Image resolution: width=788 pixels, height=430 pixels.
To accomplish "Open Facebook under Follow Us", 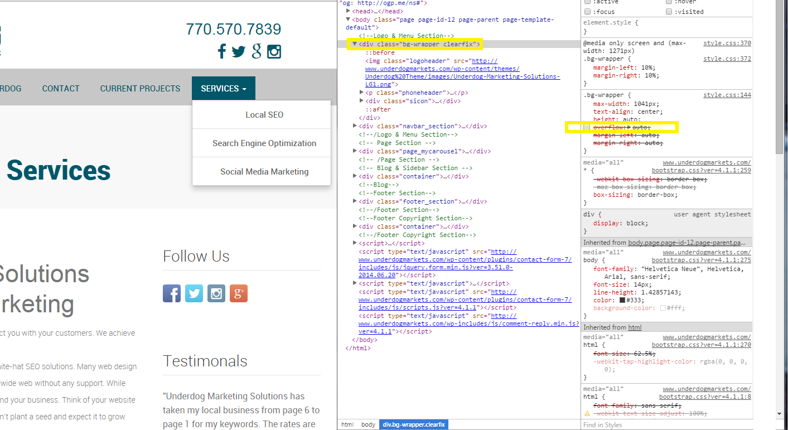I will coord(172,293).
